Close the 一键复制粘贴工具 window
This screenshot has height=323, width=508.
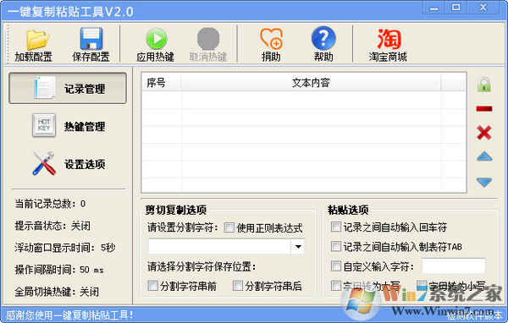483,8
